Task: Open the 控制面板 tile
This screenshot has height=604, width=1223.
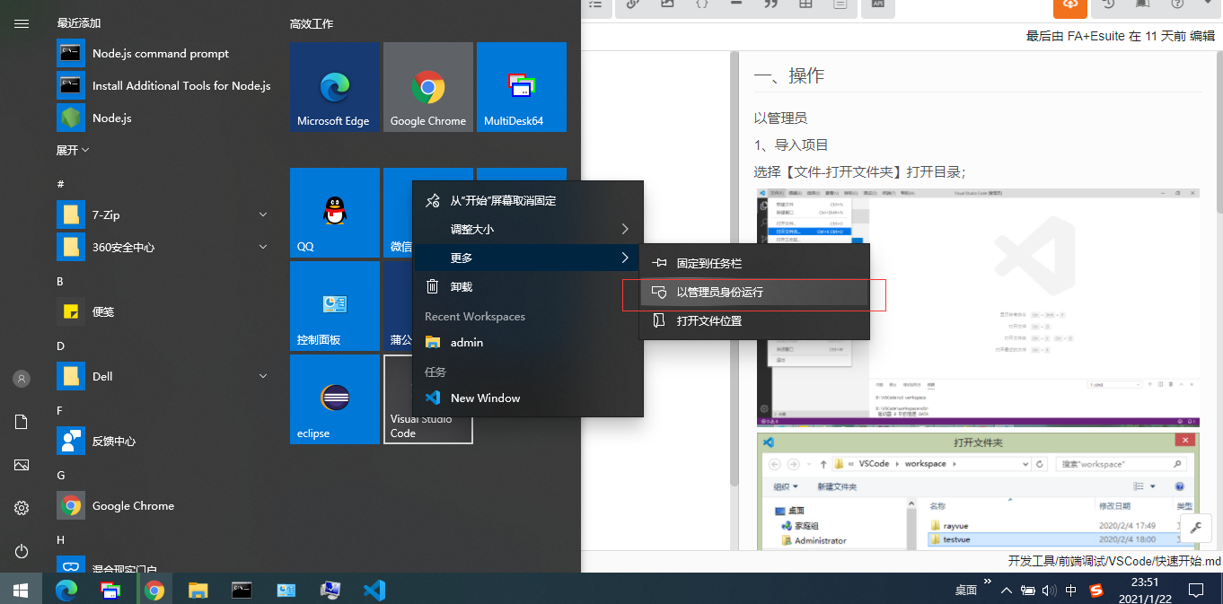Action: coord(334,306)
